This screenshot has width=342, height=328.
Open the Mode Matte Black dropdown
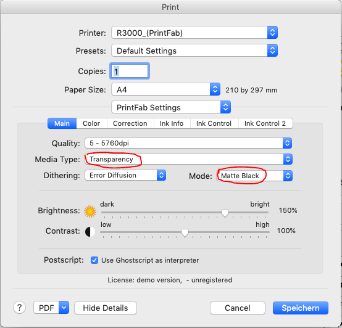click(x=254, y=176)
